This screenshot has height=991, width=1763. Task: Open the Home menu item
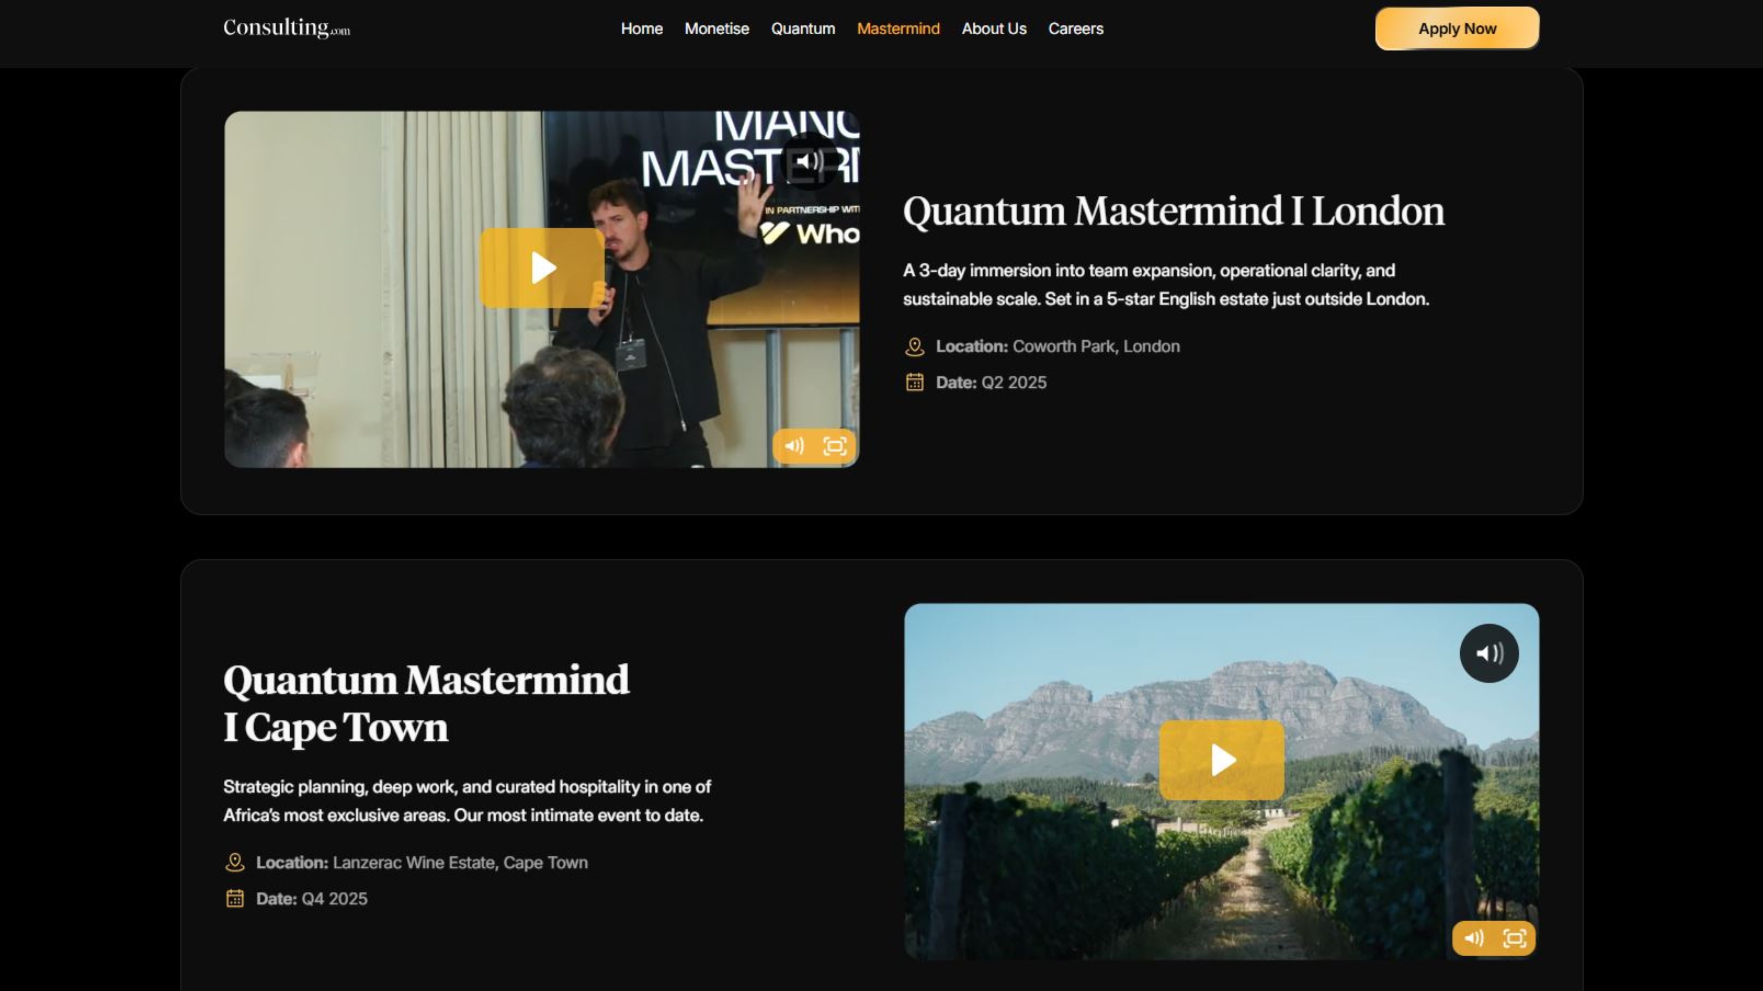coord(641,29)
